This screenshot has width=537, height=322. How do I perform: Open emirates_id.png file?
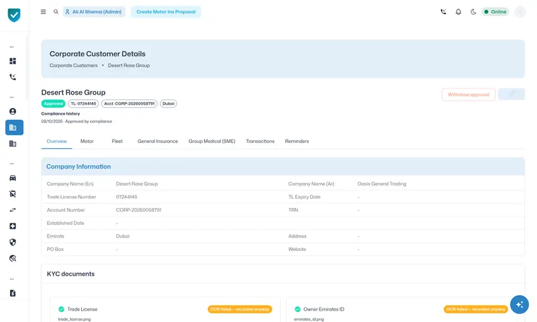[309, 319]
